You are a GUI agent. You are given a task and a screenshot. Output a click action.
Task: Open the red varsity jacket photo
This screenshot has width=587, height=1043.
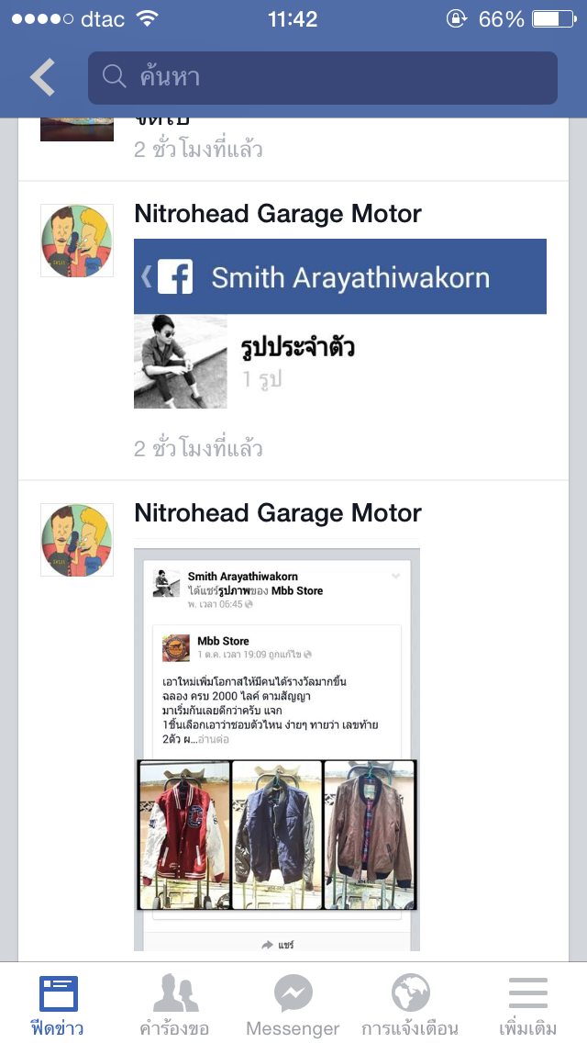tap(184, 835)
